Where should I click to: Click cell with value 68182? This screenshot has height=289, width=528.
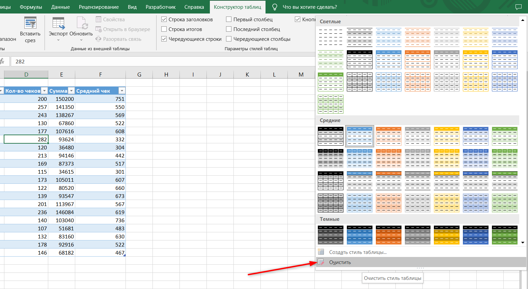pos(61,253)
